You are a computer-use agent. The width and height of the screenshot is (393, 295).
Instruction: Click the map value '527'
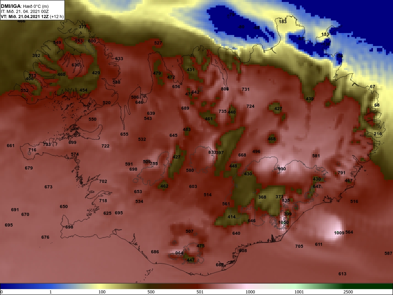[x=158, y=43]
